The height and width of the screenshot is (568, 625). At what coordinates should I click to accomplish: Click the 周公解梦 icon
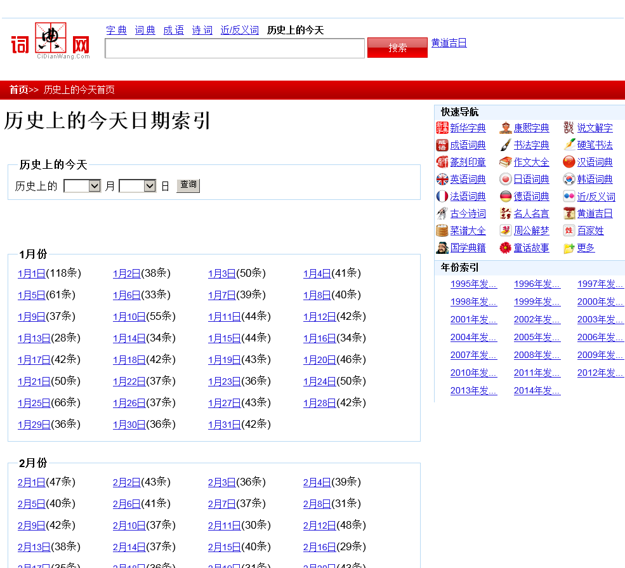506,231
